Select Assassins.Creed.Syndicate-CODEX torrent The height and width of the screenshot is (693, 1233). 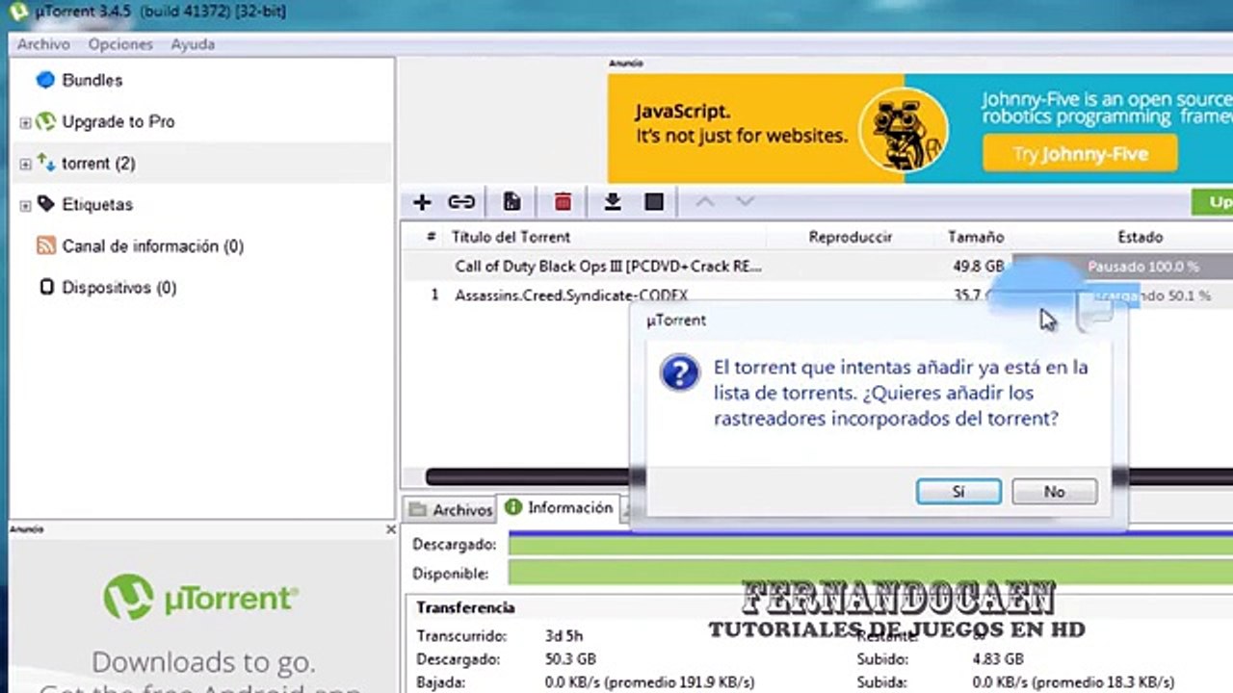click(x=571, y=295)
